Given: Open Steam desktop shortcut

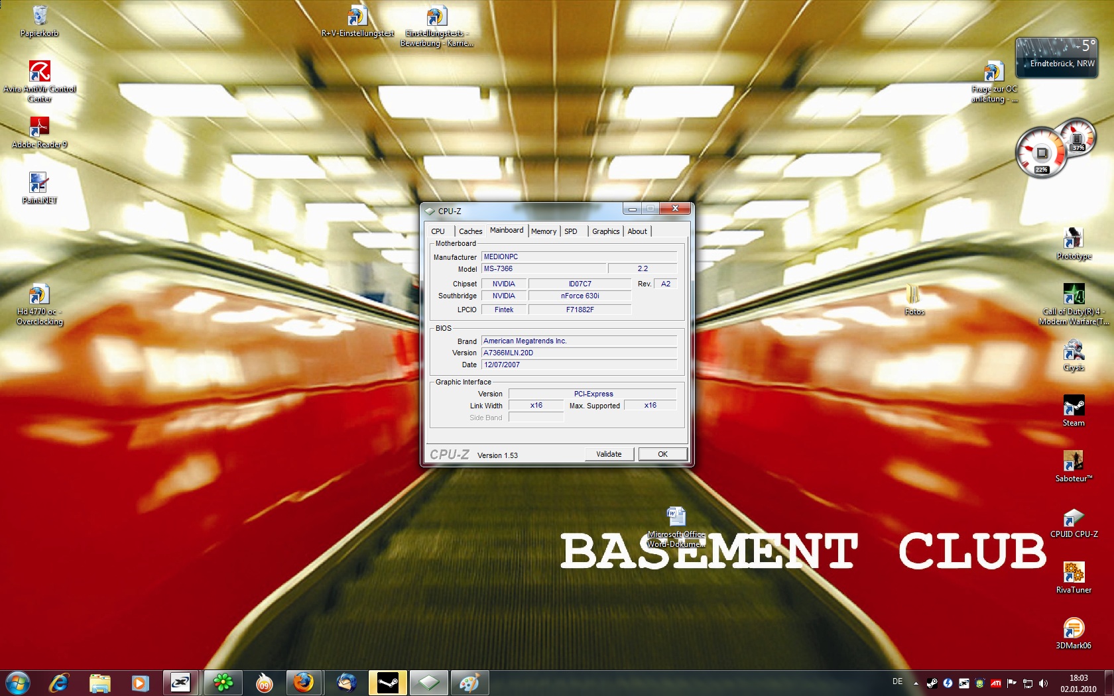Looking at the screenshot, I should click(x=1074, y=411).
